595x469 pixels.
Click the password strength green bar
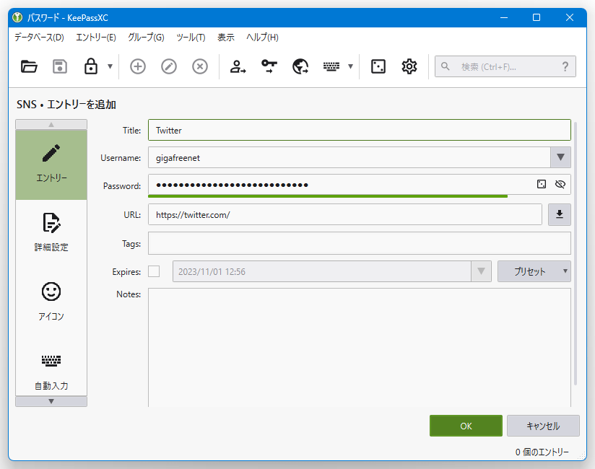(328, 196)
